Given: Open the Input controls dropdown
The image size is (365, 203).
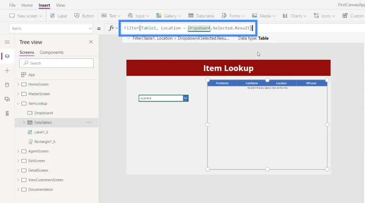Looking at the screenshot, I should point(138,16).
